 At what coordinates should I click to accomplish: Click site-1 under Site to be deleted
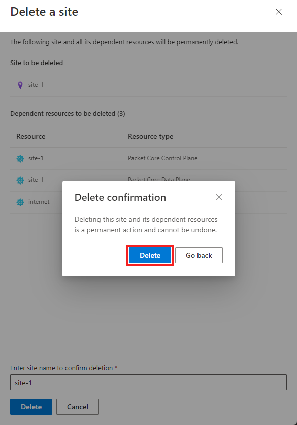click(x=36, y=85)
